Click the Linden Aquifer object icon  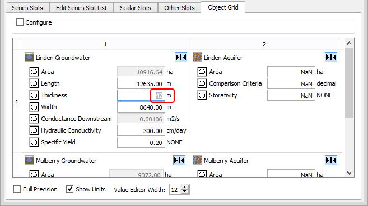tap(197, 57)
